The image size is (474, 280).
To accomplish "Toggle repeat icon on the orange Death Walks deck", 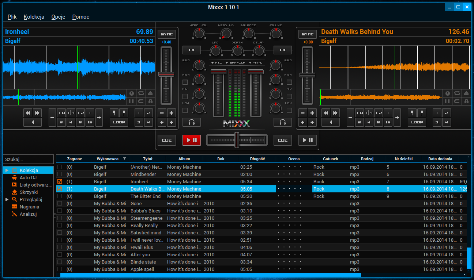I will [x=457, y=93].
